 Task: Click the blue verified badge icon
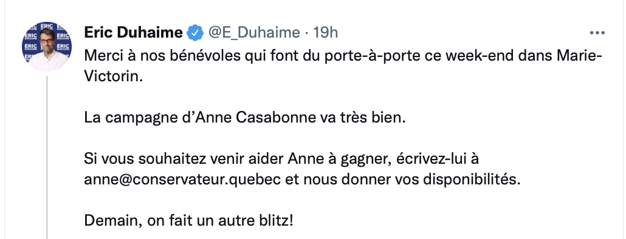click(195, 33)
